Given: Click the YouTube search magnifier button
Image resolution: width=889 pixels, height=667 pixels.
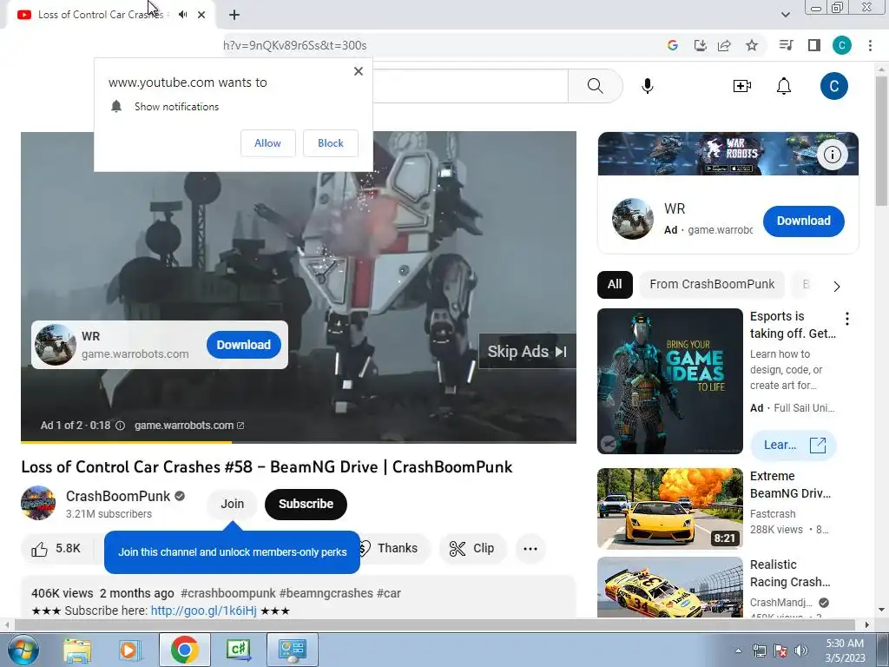Looking at the screenshot, I should [596, 86].
